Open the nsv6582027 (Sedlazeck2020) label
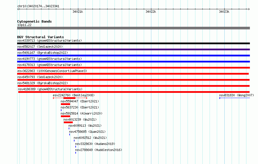The image size is (258, 164). [x=40, y=47]
